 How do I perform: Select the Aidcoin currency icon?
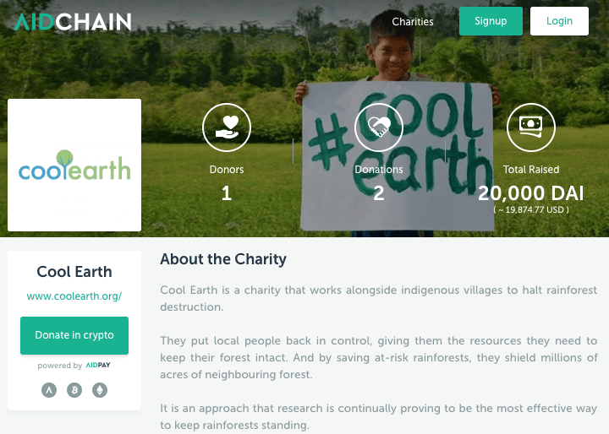pyautogui.click(x=49, y=390)
